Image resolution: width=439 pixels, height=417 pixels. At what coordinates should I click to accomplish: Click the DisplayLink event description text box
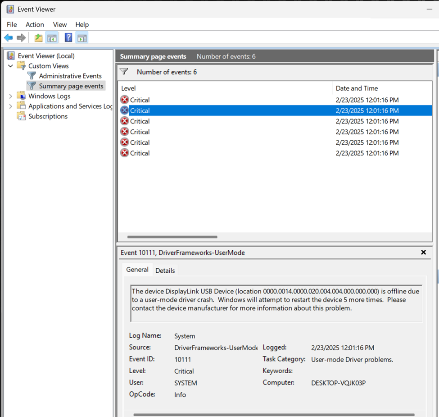276,303
